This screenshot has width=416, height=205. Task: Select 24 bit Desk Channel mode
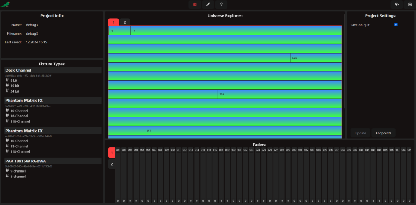click(15, 91)
